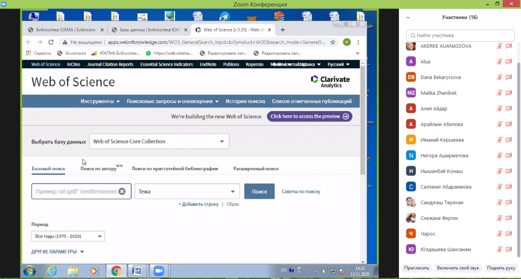Open Web of Science Core Collection dropdown
The image size is (521, 279).
[x=159, y=142]
